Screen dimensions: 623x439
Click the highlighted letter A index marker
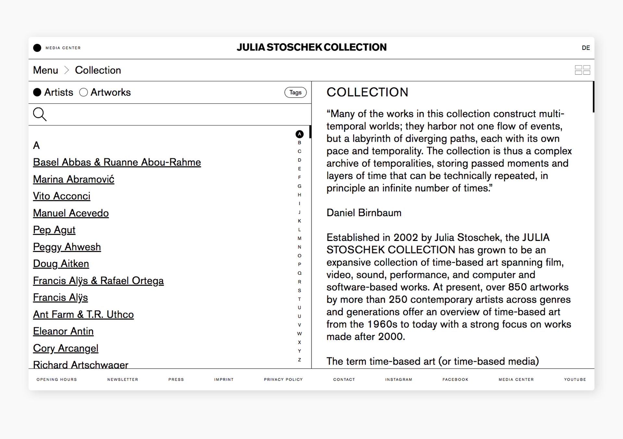299,134
